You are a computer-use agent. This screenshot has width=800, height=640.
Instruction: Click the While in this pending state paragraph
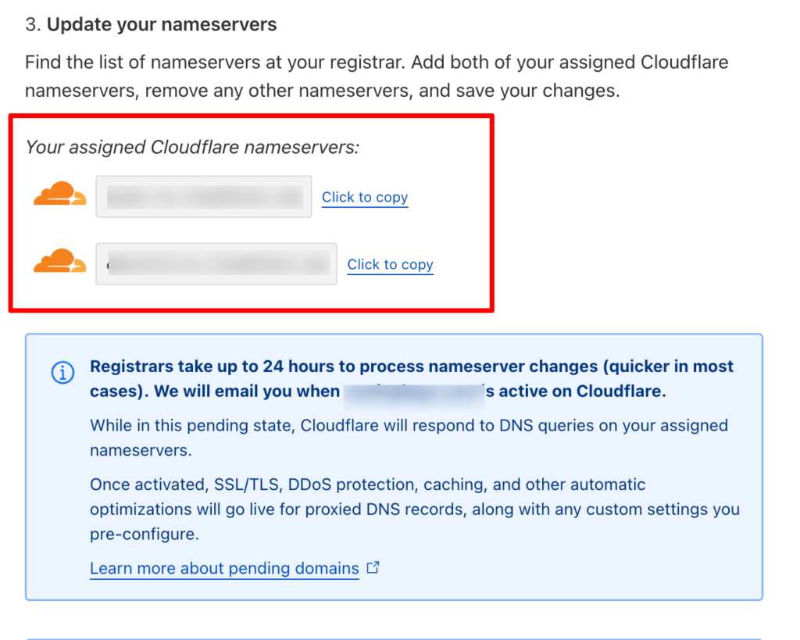coord(409,438)
